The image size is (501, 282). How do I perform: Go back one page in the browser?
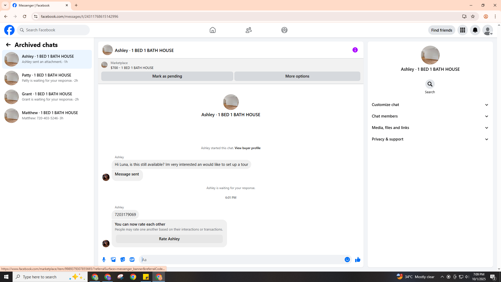[6, 16]
